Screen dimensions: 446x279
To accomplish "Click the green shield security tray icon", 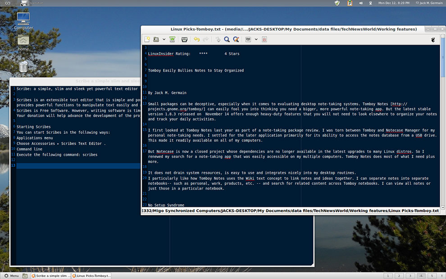I will click(337, 3).
